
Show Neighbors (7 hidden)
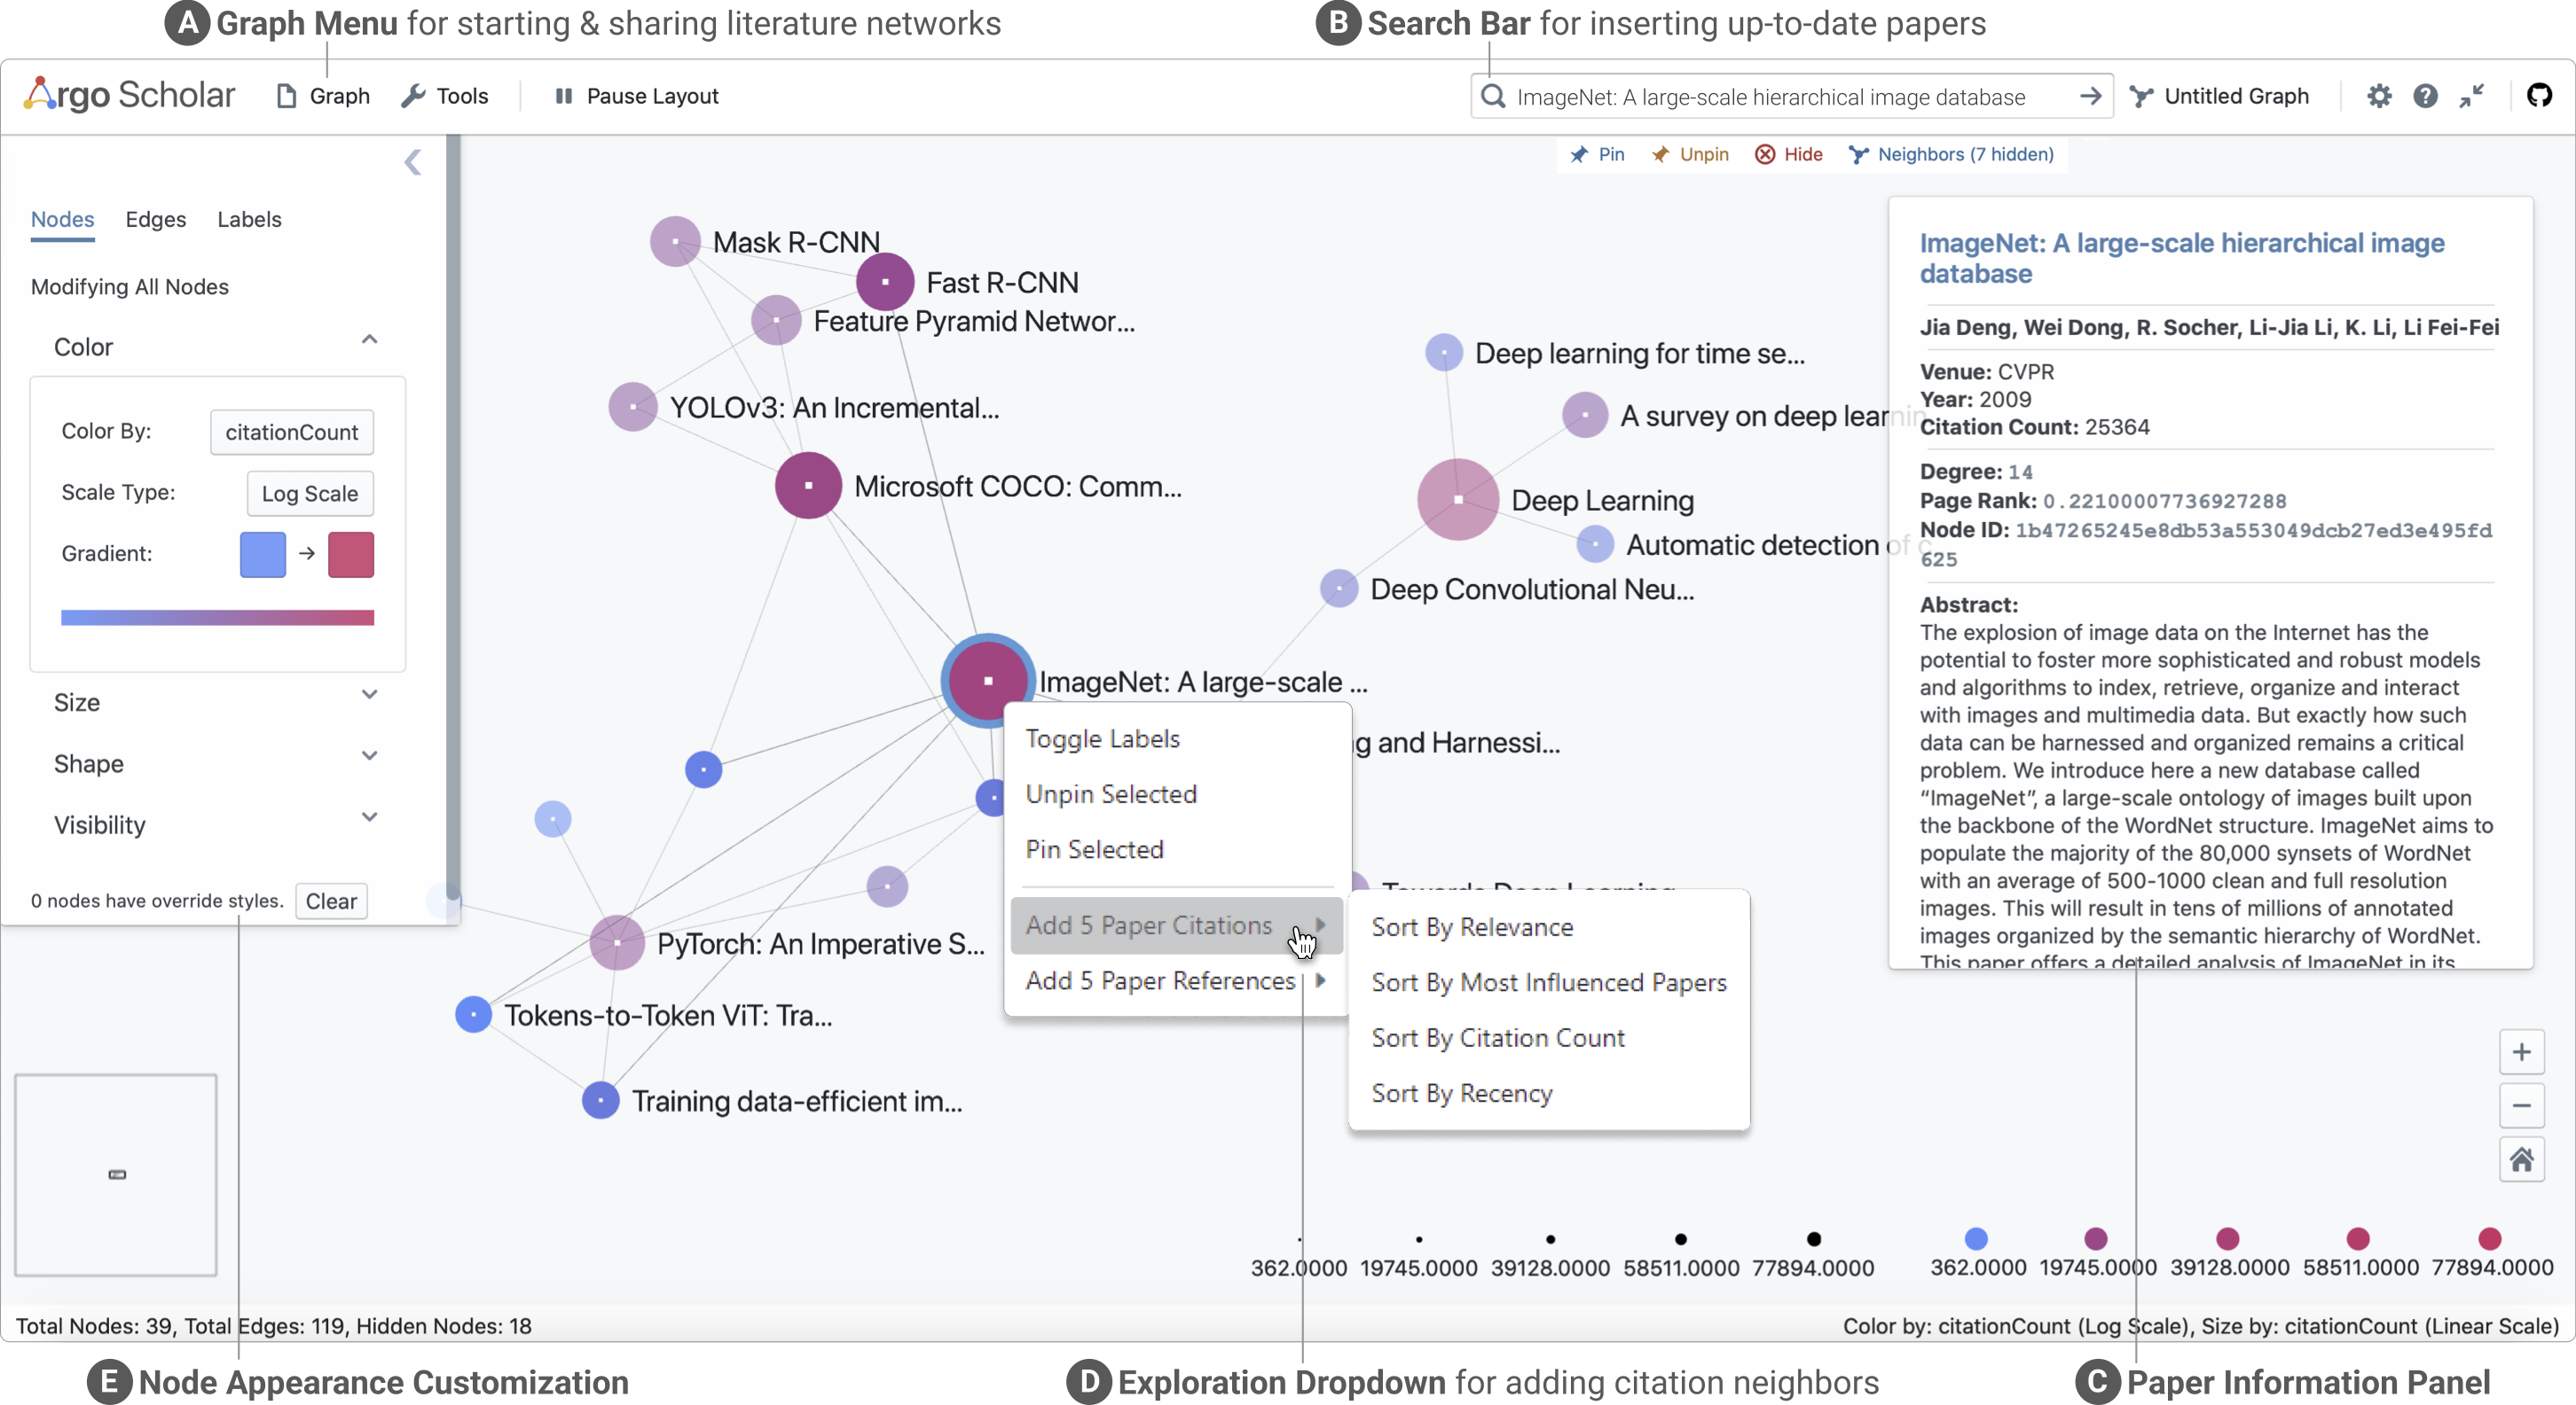pos(1951,154)
